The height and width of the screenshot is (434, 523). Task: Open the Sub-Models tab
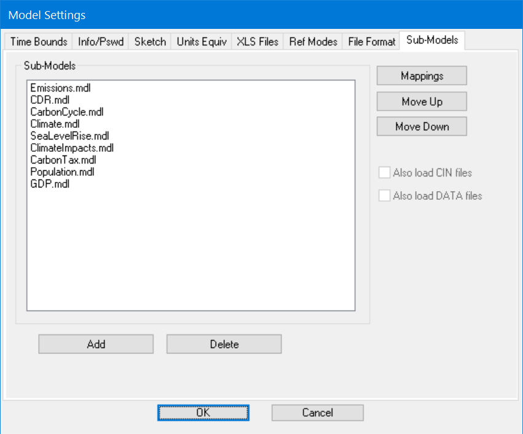431,40
